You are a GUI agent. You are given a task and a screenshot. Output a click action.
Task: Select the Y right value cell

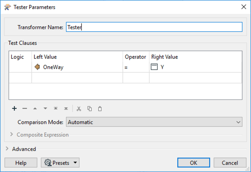click(x=195, y=67)
